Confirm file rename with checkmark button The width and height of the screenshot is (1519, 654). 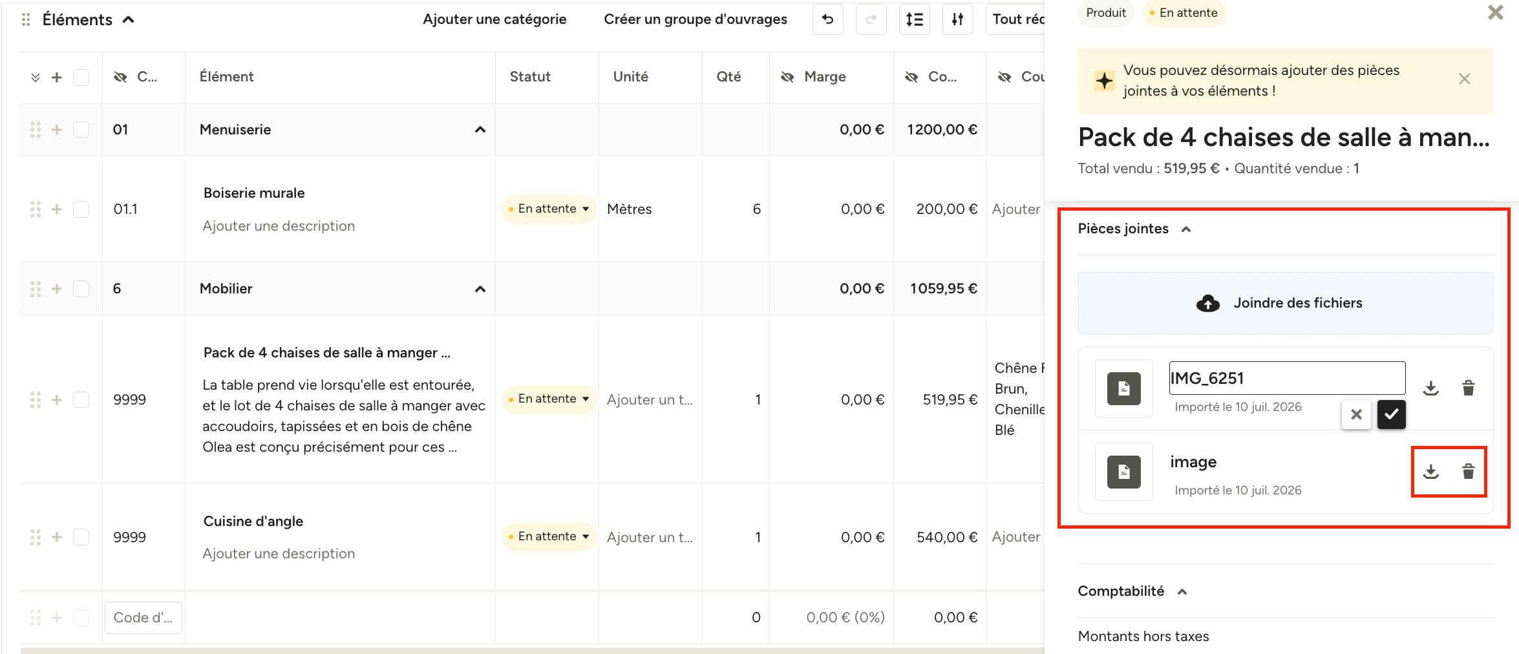pos(1392,414)
